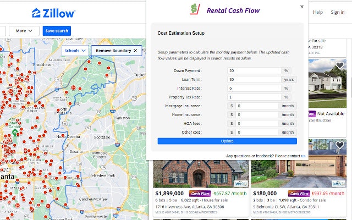Click the Loan Term input field
352x220 pixels.
point(254,79)
